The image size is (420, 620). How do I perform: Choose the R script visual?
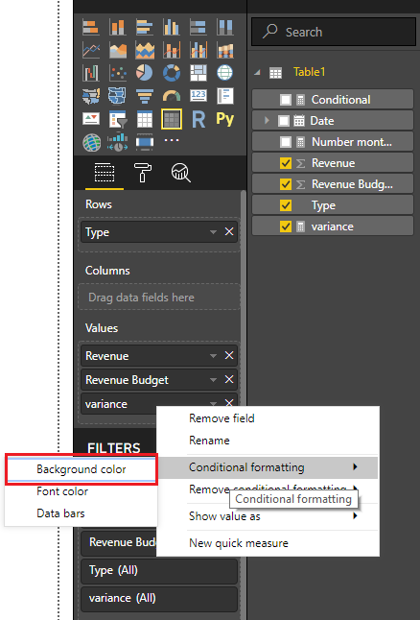click(x=198, y=119)
